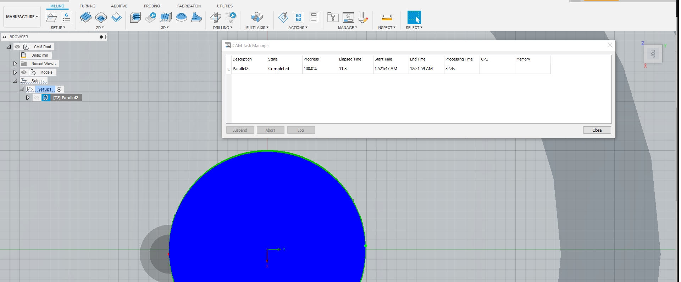Collapse the CAM Root tree node
Image resolution: width=681 pixels, height=282 pixels.
pos(9,47)
